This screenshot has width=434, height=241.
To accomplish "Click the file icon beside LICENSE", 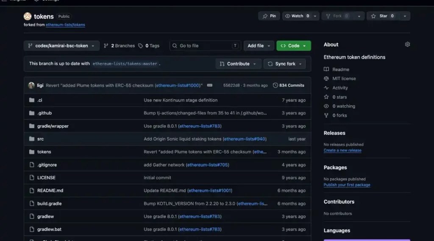I will pyautogui.click(x=32, y=178).
